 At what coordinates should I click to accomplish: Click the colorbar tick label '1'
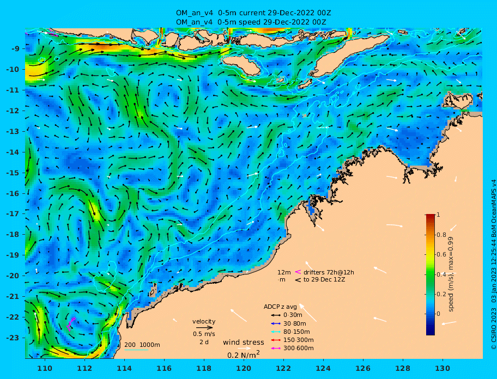tap(438, 215)
